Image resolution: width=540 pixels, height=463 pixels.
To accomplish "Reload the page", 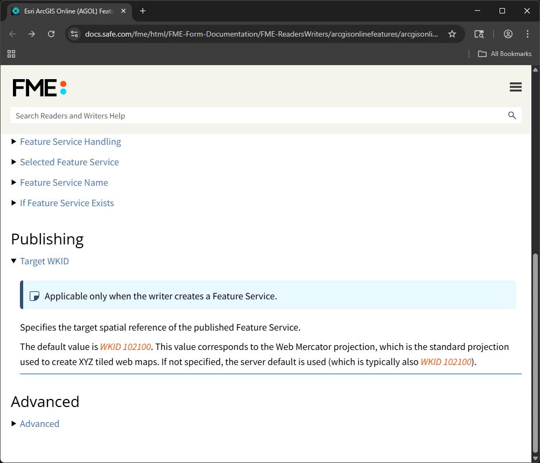I will 51,34.
